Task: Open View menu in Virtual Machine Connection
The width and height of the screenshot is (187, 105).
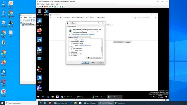Action: click(x=53, y=4)
